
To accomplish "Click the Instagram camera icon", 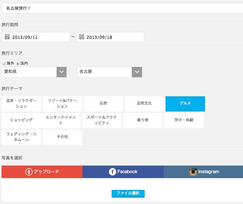I will (x=193, y=172).
